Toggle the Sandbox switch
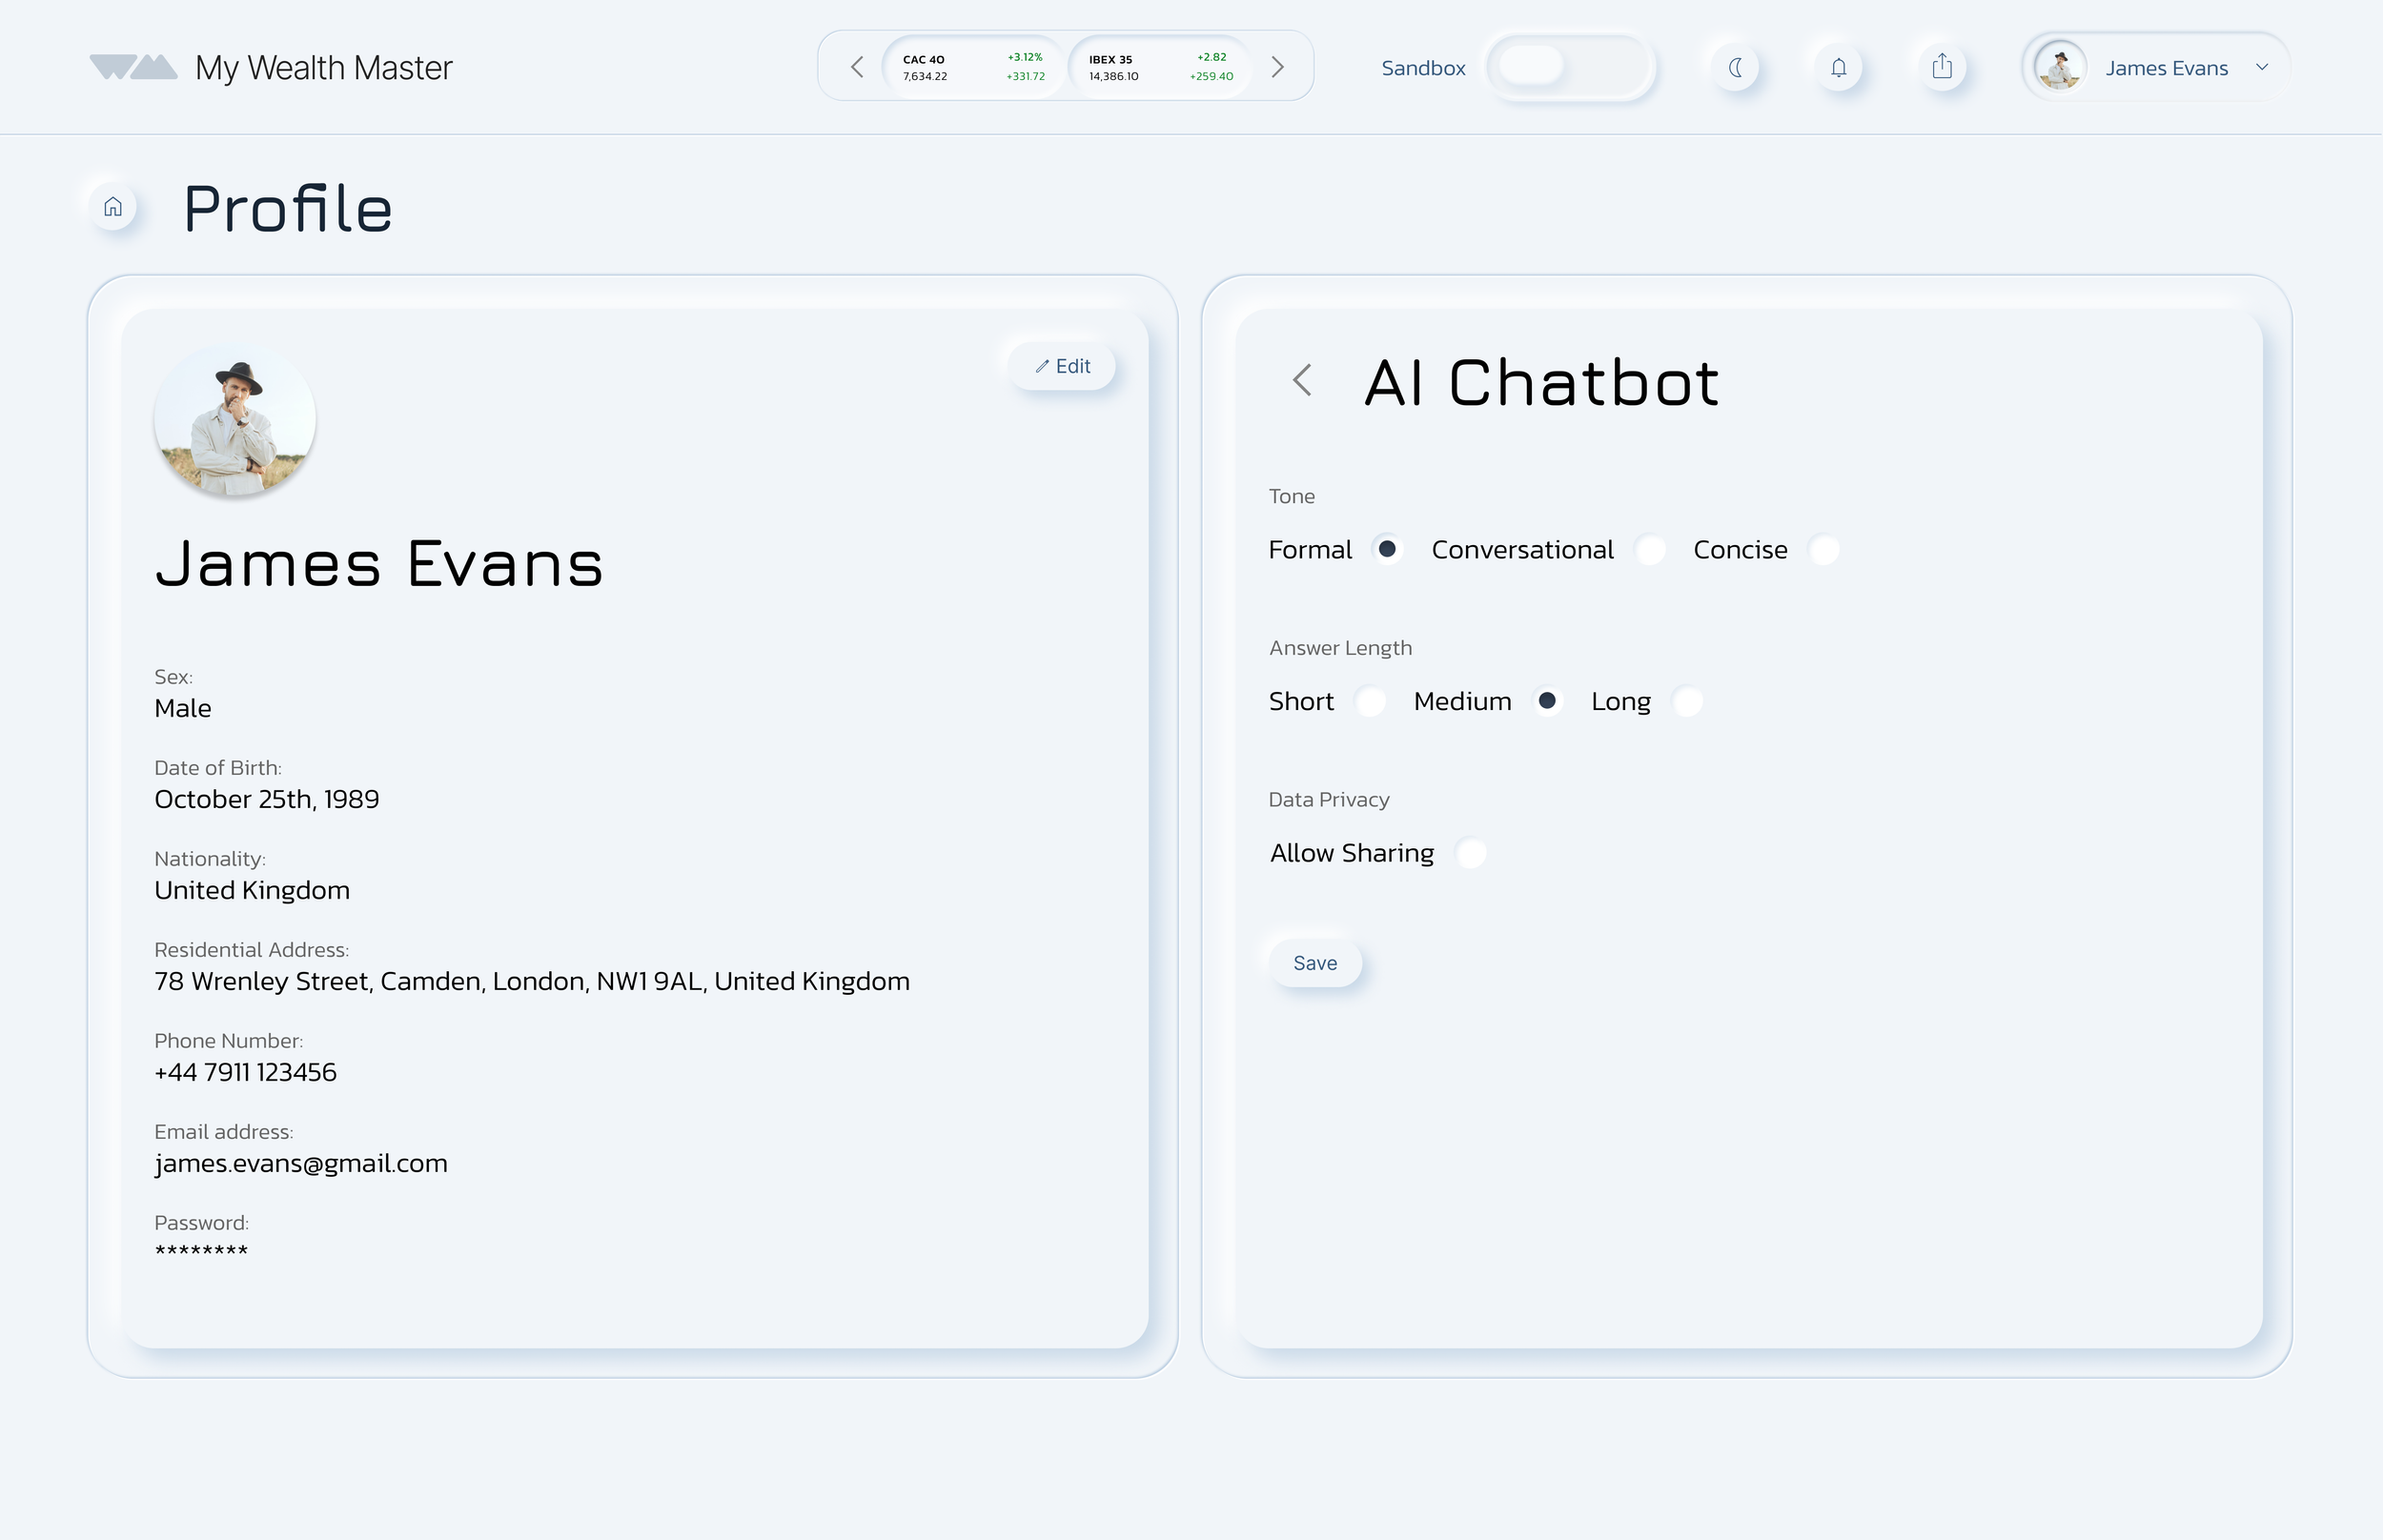This screenshot has width=2383, height=1540. tap(1569, 67)
